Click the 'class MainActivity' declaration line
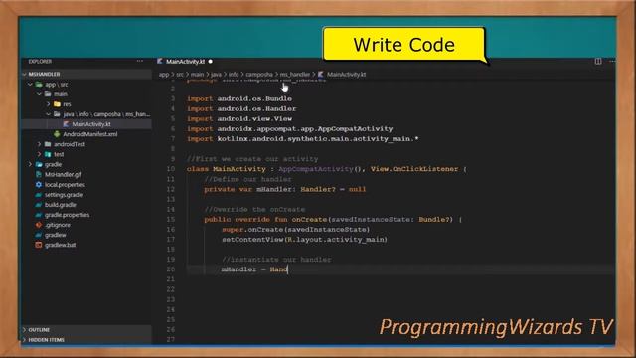 click(327, 169)
